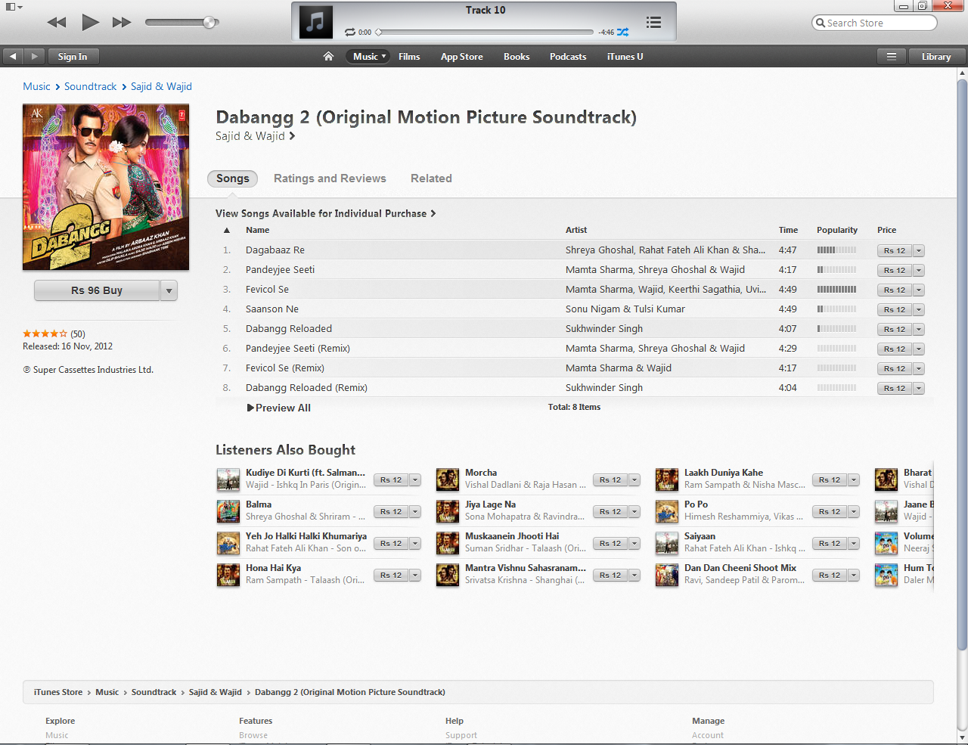
Task: Click the rewind previous track button
Action: click(x=57, y=23)
